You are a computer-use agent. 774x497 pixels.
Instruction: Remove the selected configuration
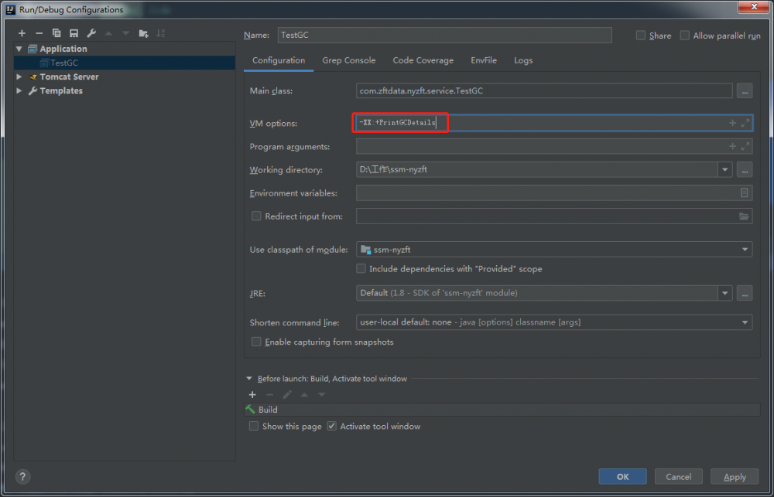pyautogui.click(x=39, y=33)
